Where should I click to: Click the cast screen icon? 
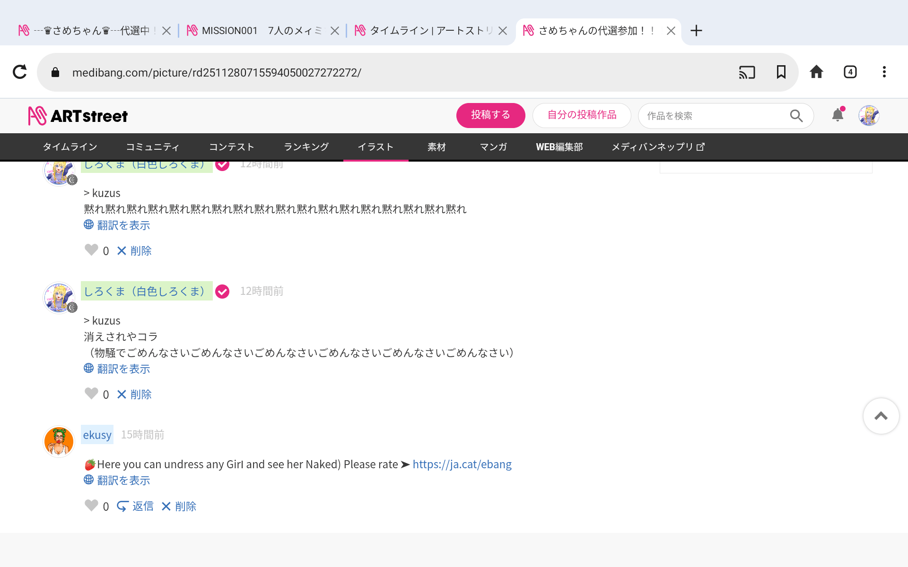click(747, 72)
